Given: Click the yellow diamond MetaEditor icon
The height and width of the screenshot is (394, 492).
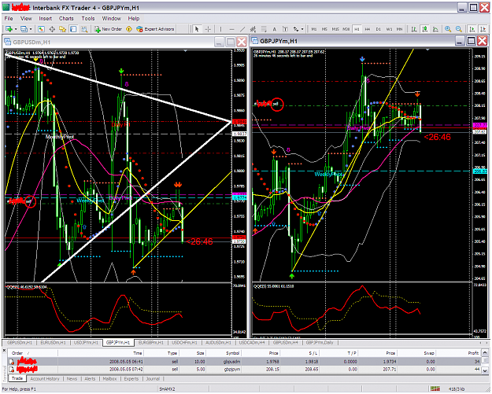Looking at the screenshot, I should coord(129,29).
